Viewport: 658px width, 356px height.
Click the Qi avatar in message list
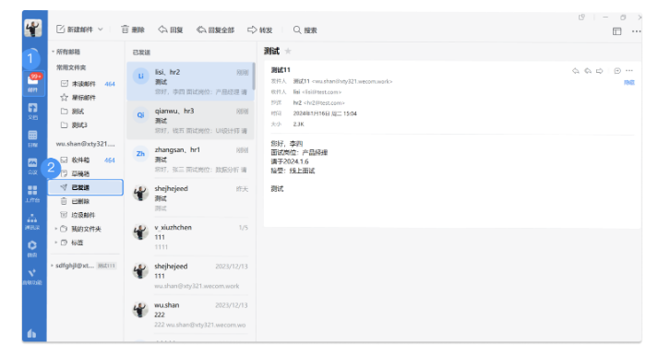pyautogui.click(x=140, y=115)
